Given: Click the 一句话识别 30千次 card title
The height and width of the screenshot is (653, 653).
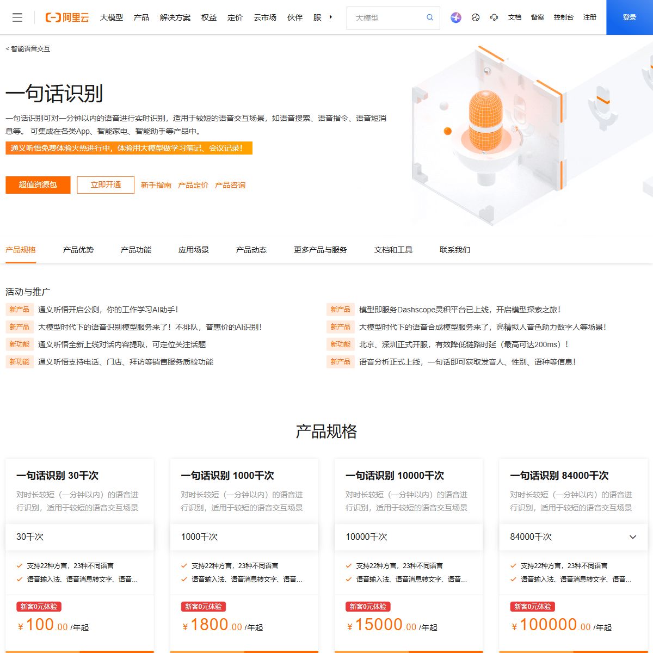Looking at the screenshot, I should click(58, 476).
